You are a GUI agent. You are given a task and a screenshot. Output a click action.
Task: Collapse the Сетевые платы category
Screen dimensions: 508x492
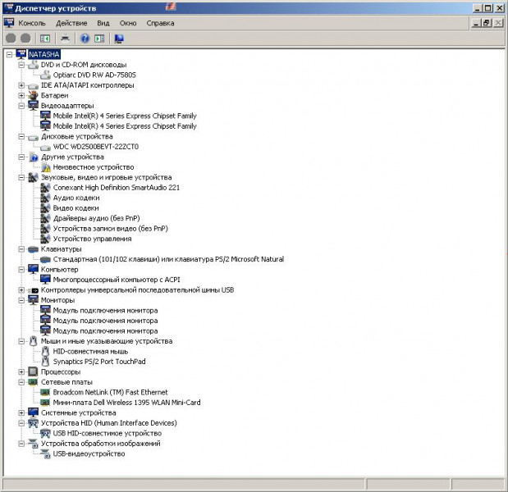[21, 382]
